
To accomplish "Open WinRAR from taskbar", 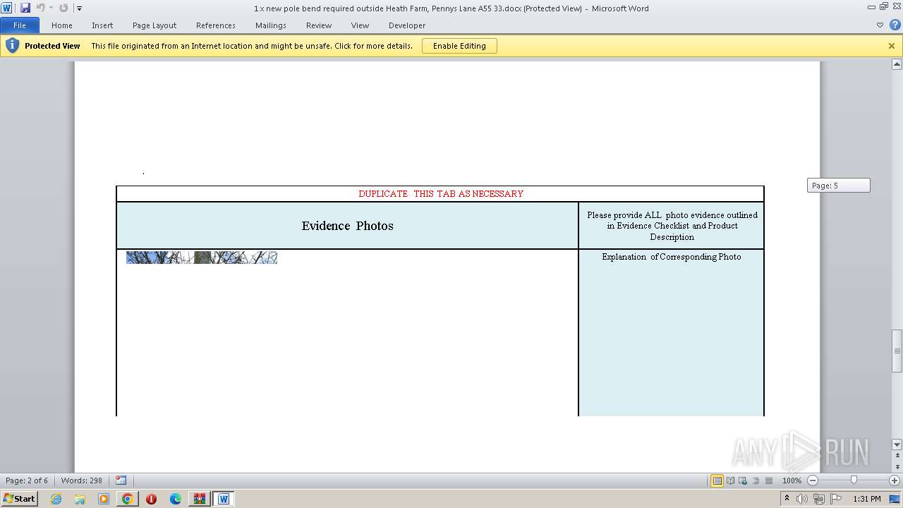I will coord(200,499).
